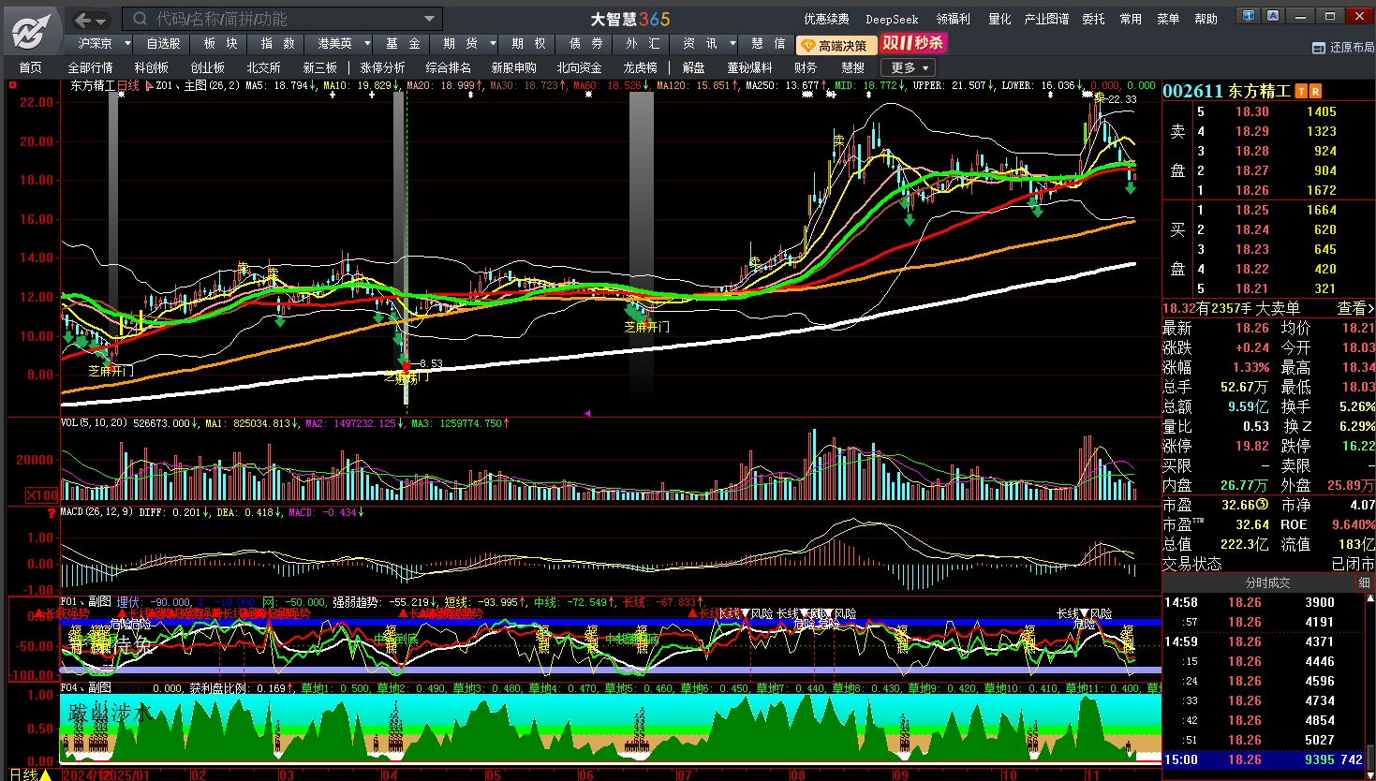Open 科创板 tab

coord(151,67)
